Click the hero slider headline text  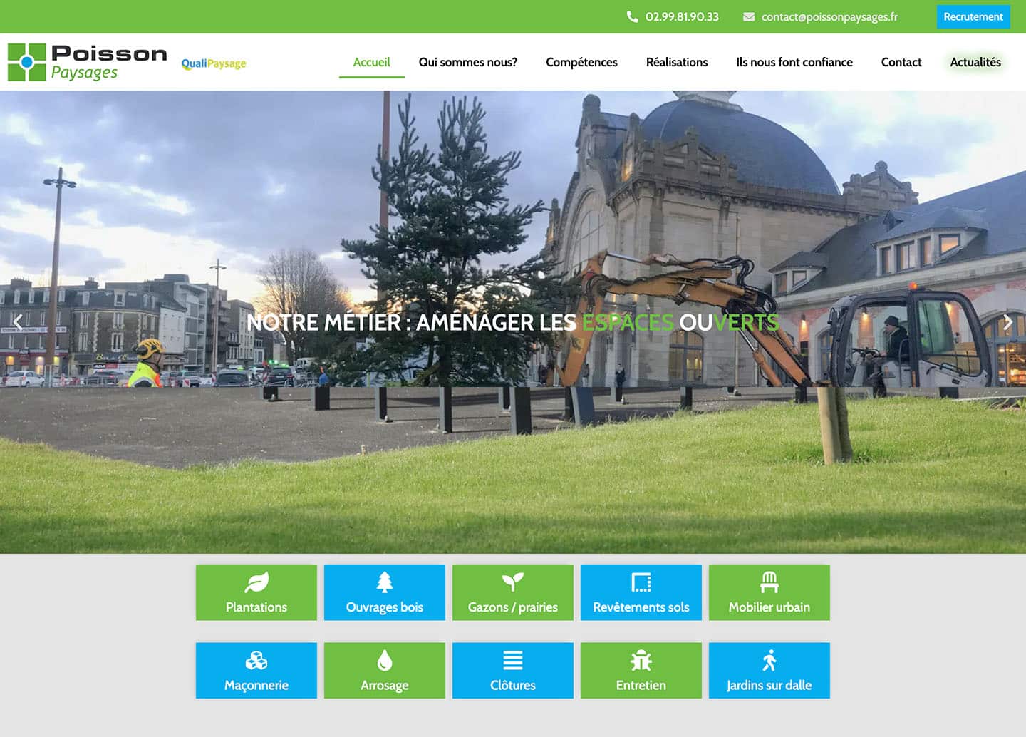click(513, 323)
